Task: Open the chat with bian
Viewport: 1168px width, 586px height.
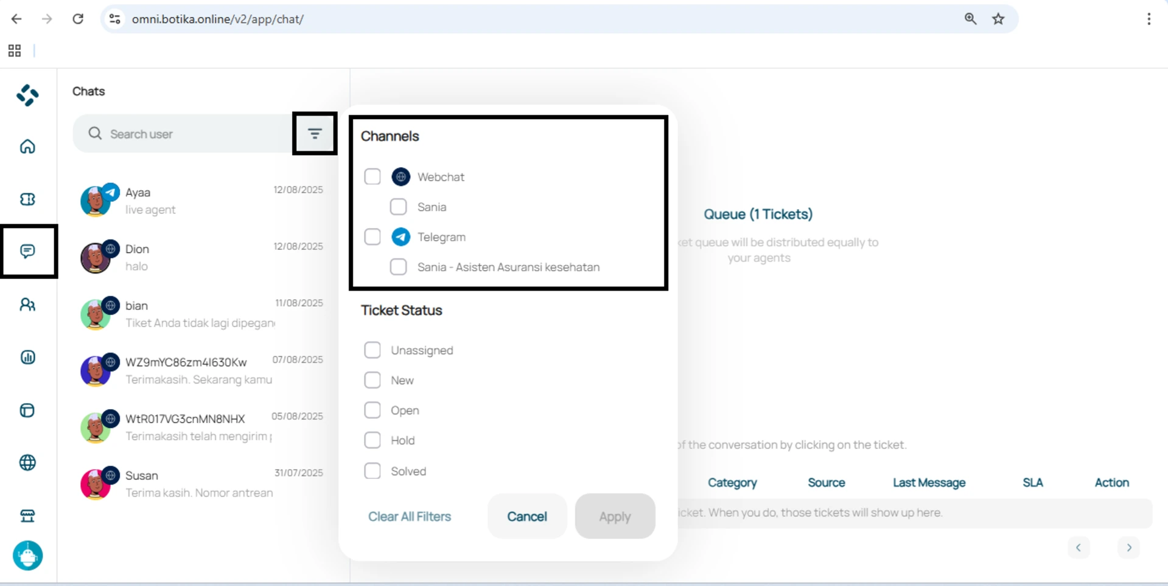Action: coord(202,314)
